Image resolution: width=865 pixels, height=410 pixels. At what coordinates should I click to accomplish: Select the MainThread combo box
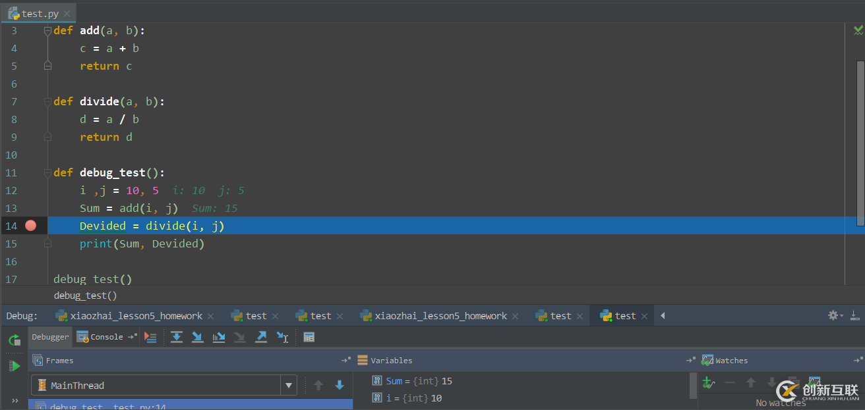(x=164, y=385)
